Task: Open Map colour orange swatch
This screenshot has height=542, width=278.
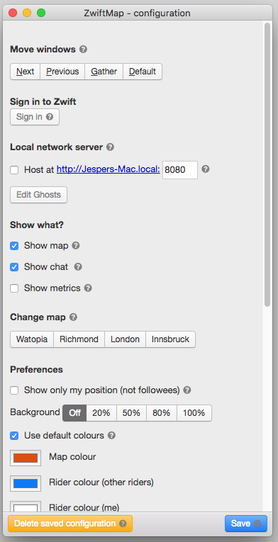Action: pyautogui.click(x=26, y=458)
